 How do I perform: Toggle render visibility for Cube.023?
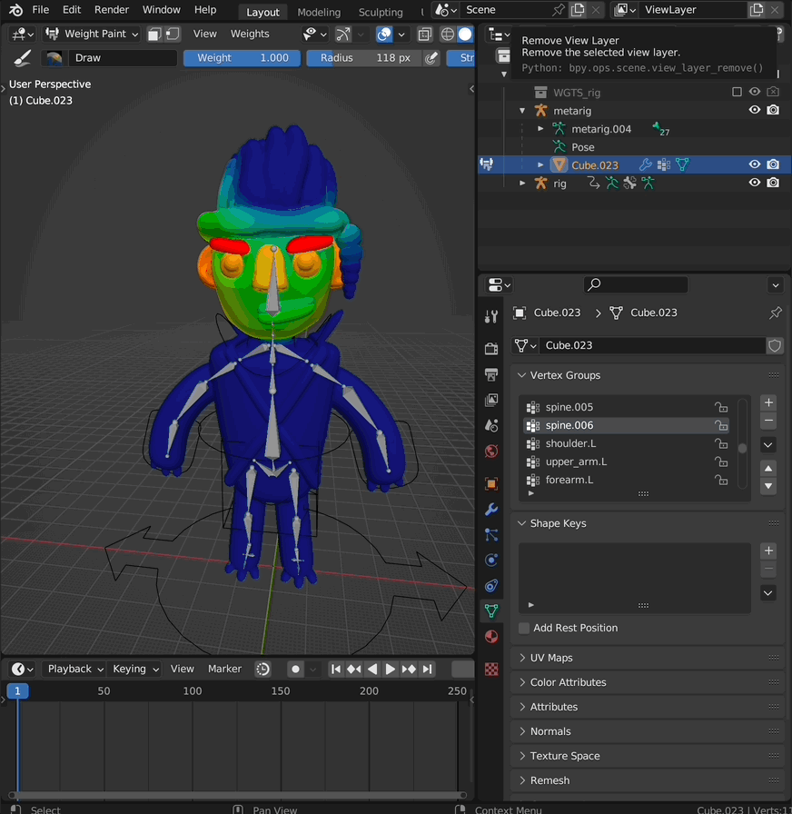tap(773, 164)
